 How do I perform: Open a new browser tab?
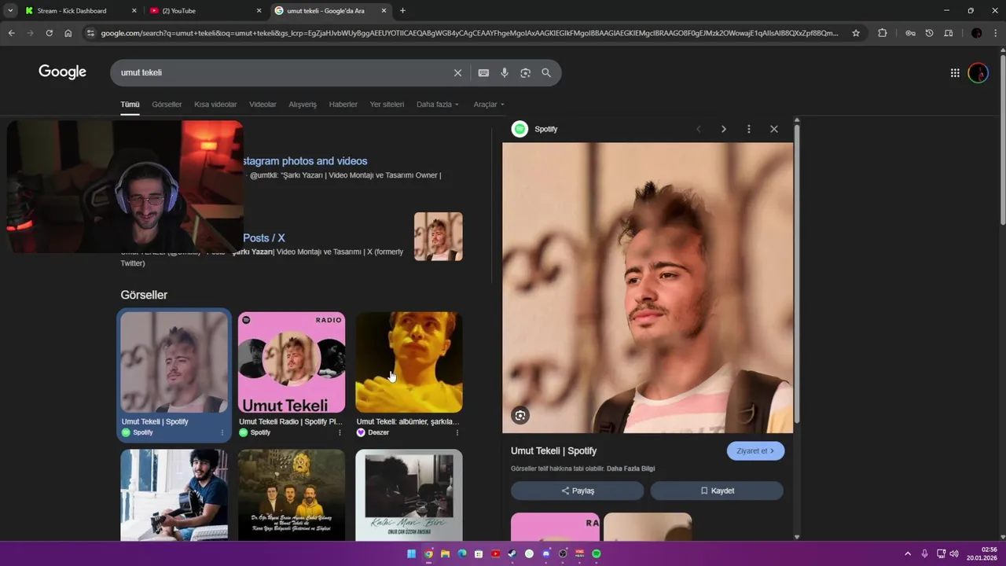pos(402,10)
